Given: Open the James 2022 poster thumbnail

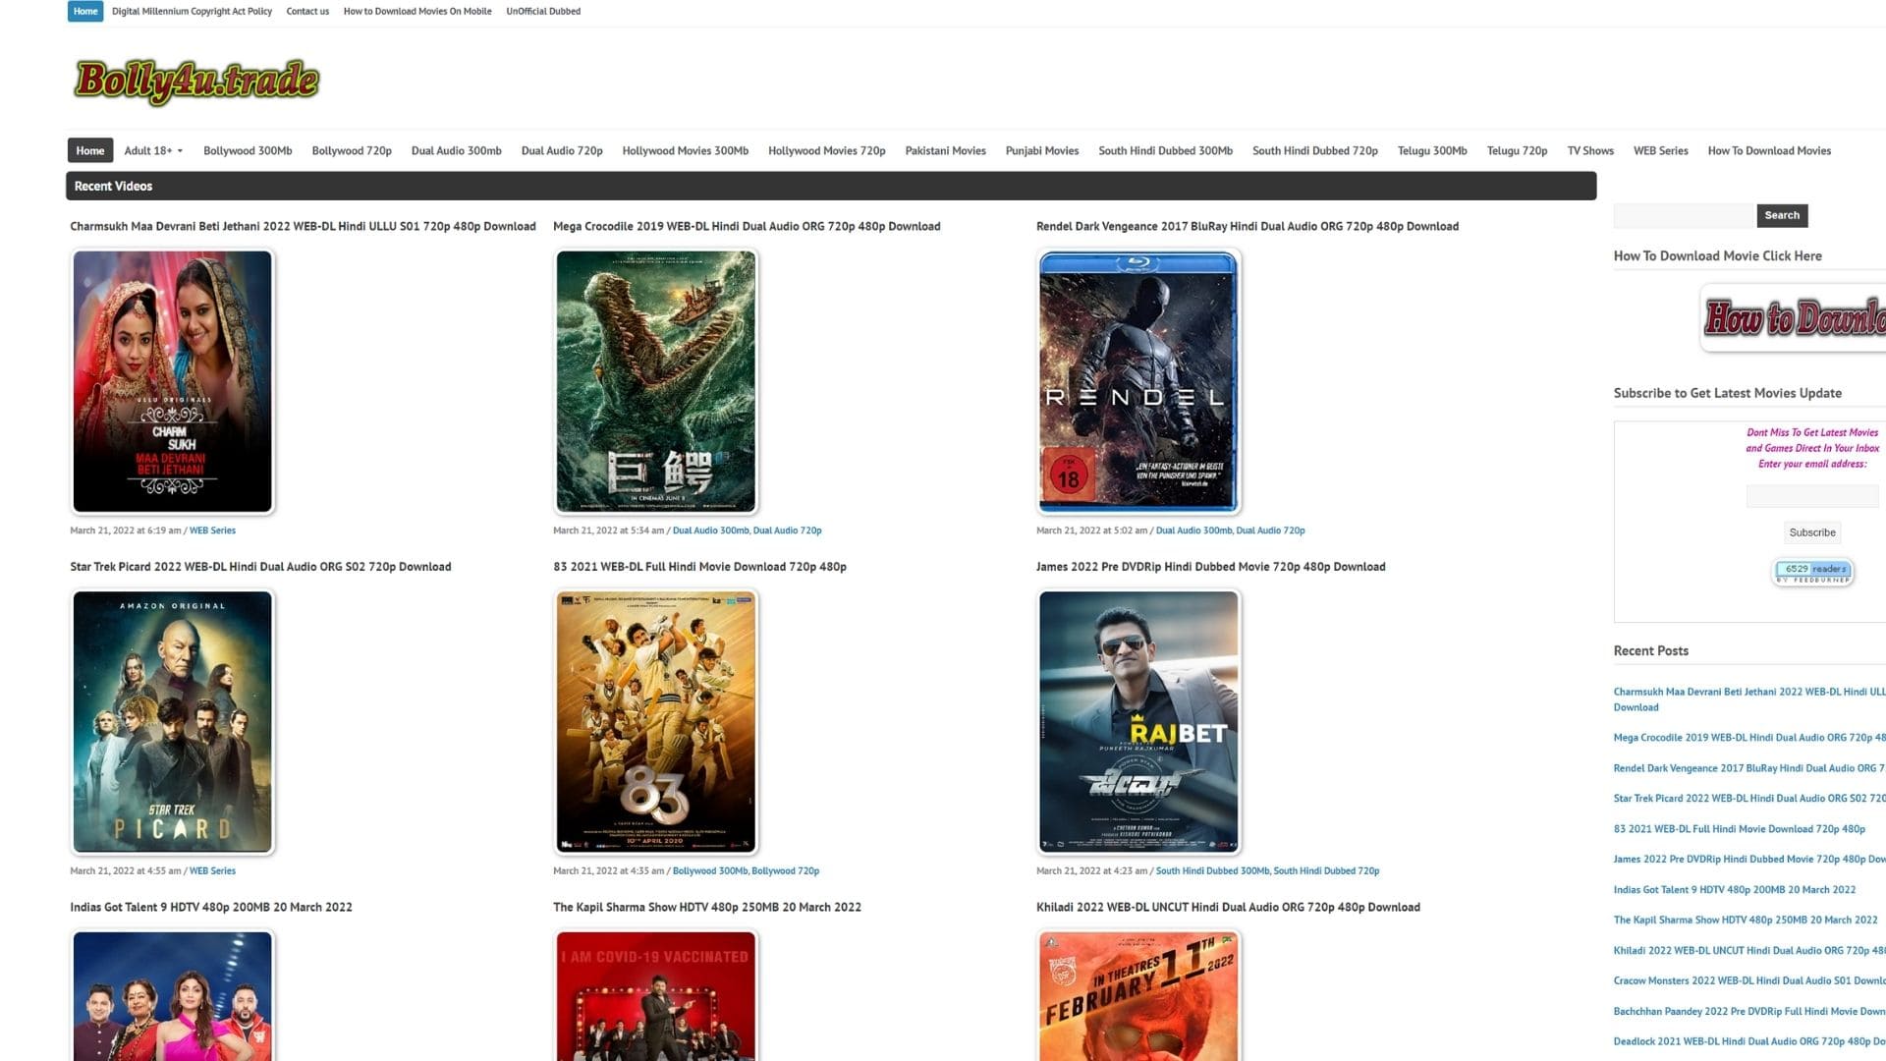Looking at the screenshot, I should 1139,722.
